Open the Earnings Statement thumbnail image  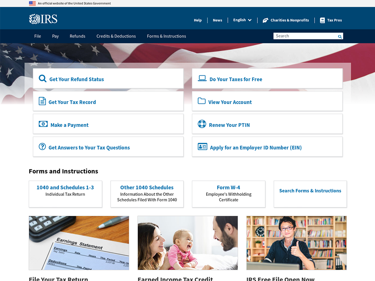pos(79,243)
